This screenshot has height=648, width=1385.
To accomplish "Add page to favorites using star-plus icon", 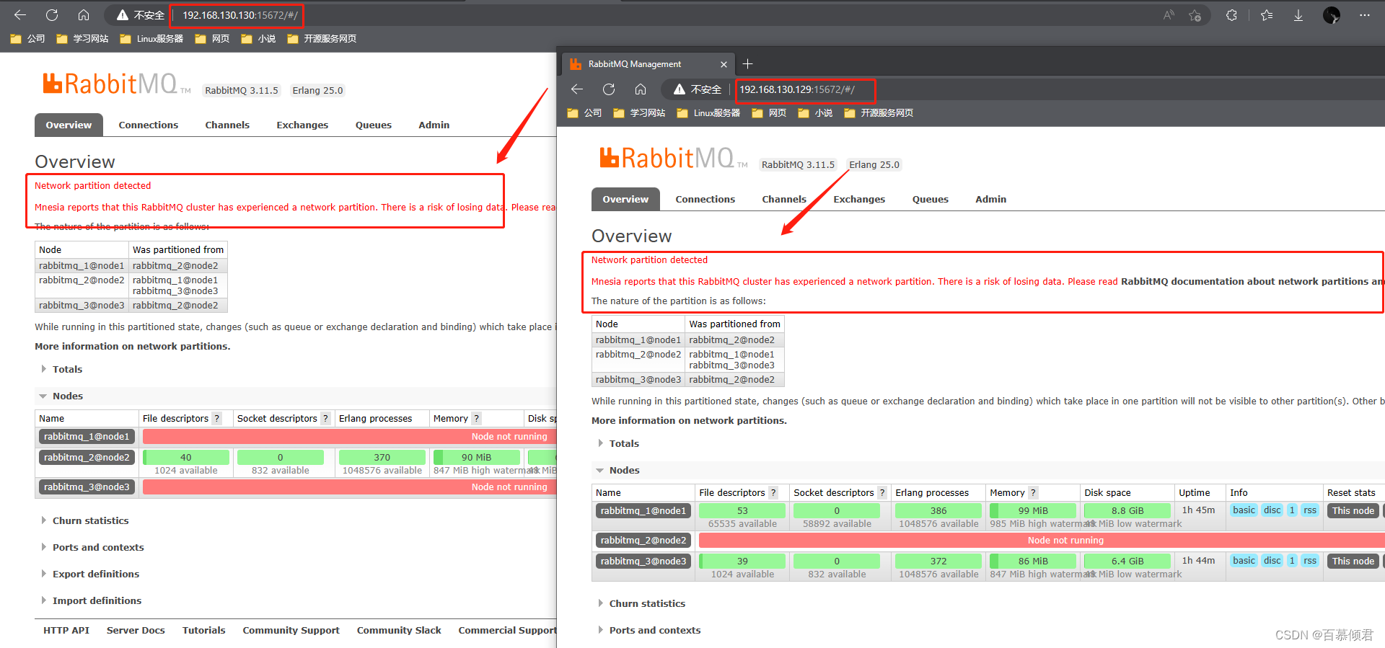I will tap(1195, 15).
